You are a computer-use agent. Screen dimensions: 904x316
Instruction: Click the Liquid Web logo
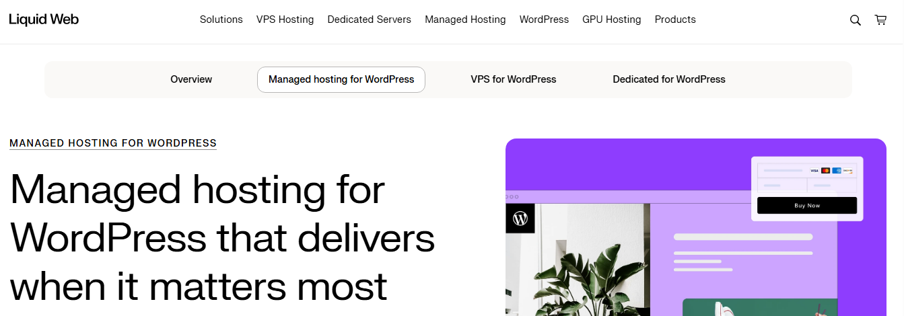point(44,19)
